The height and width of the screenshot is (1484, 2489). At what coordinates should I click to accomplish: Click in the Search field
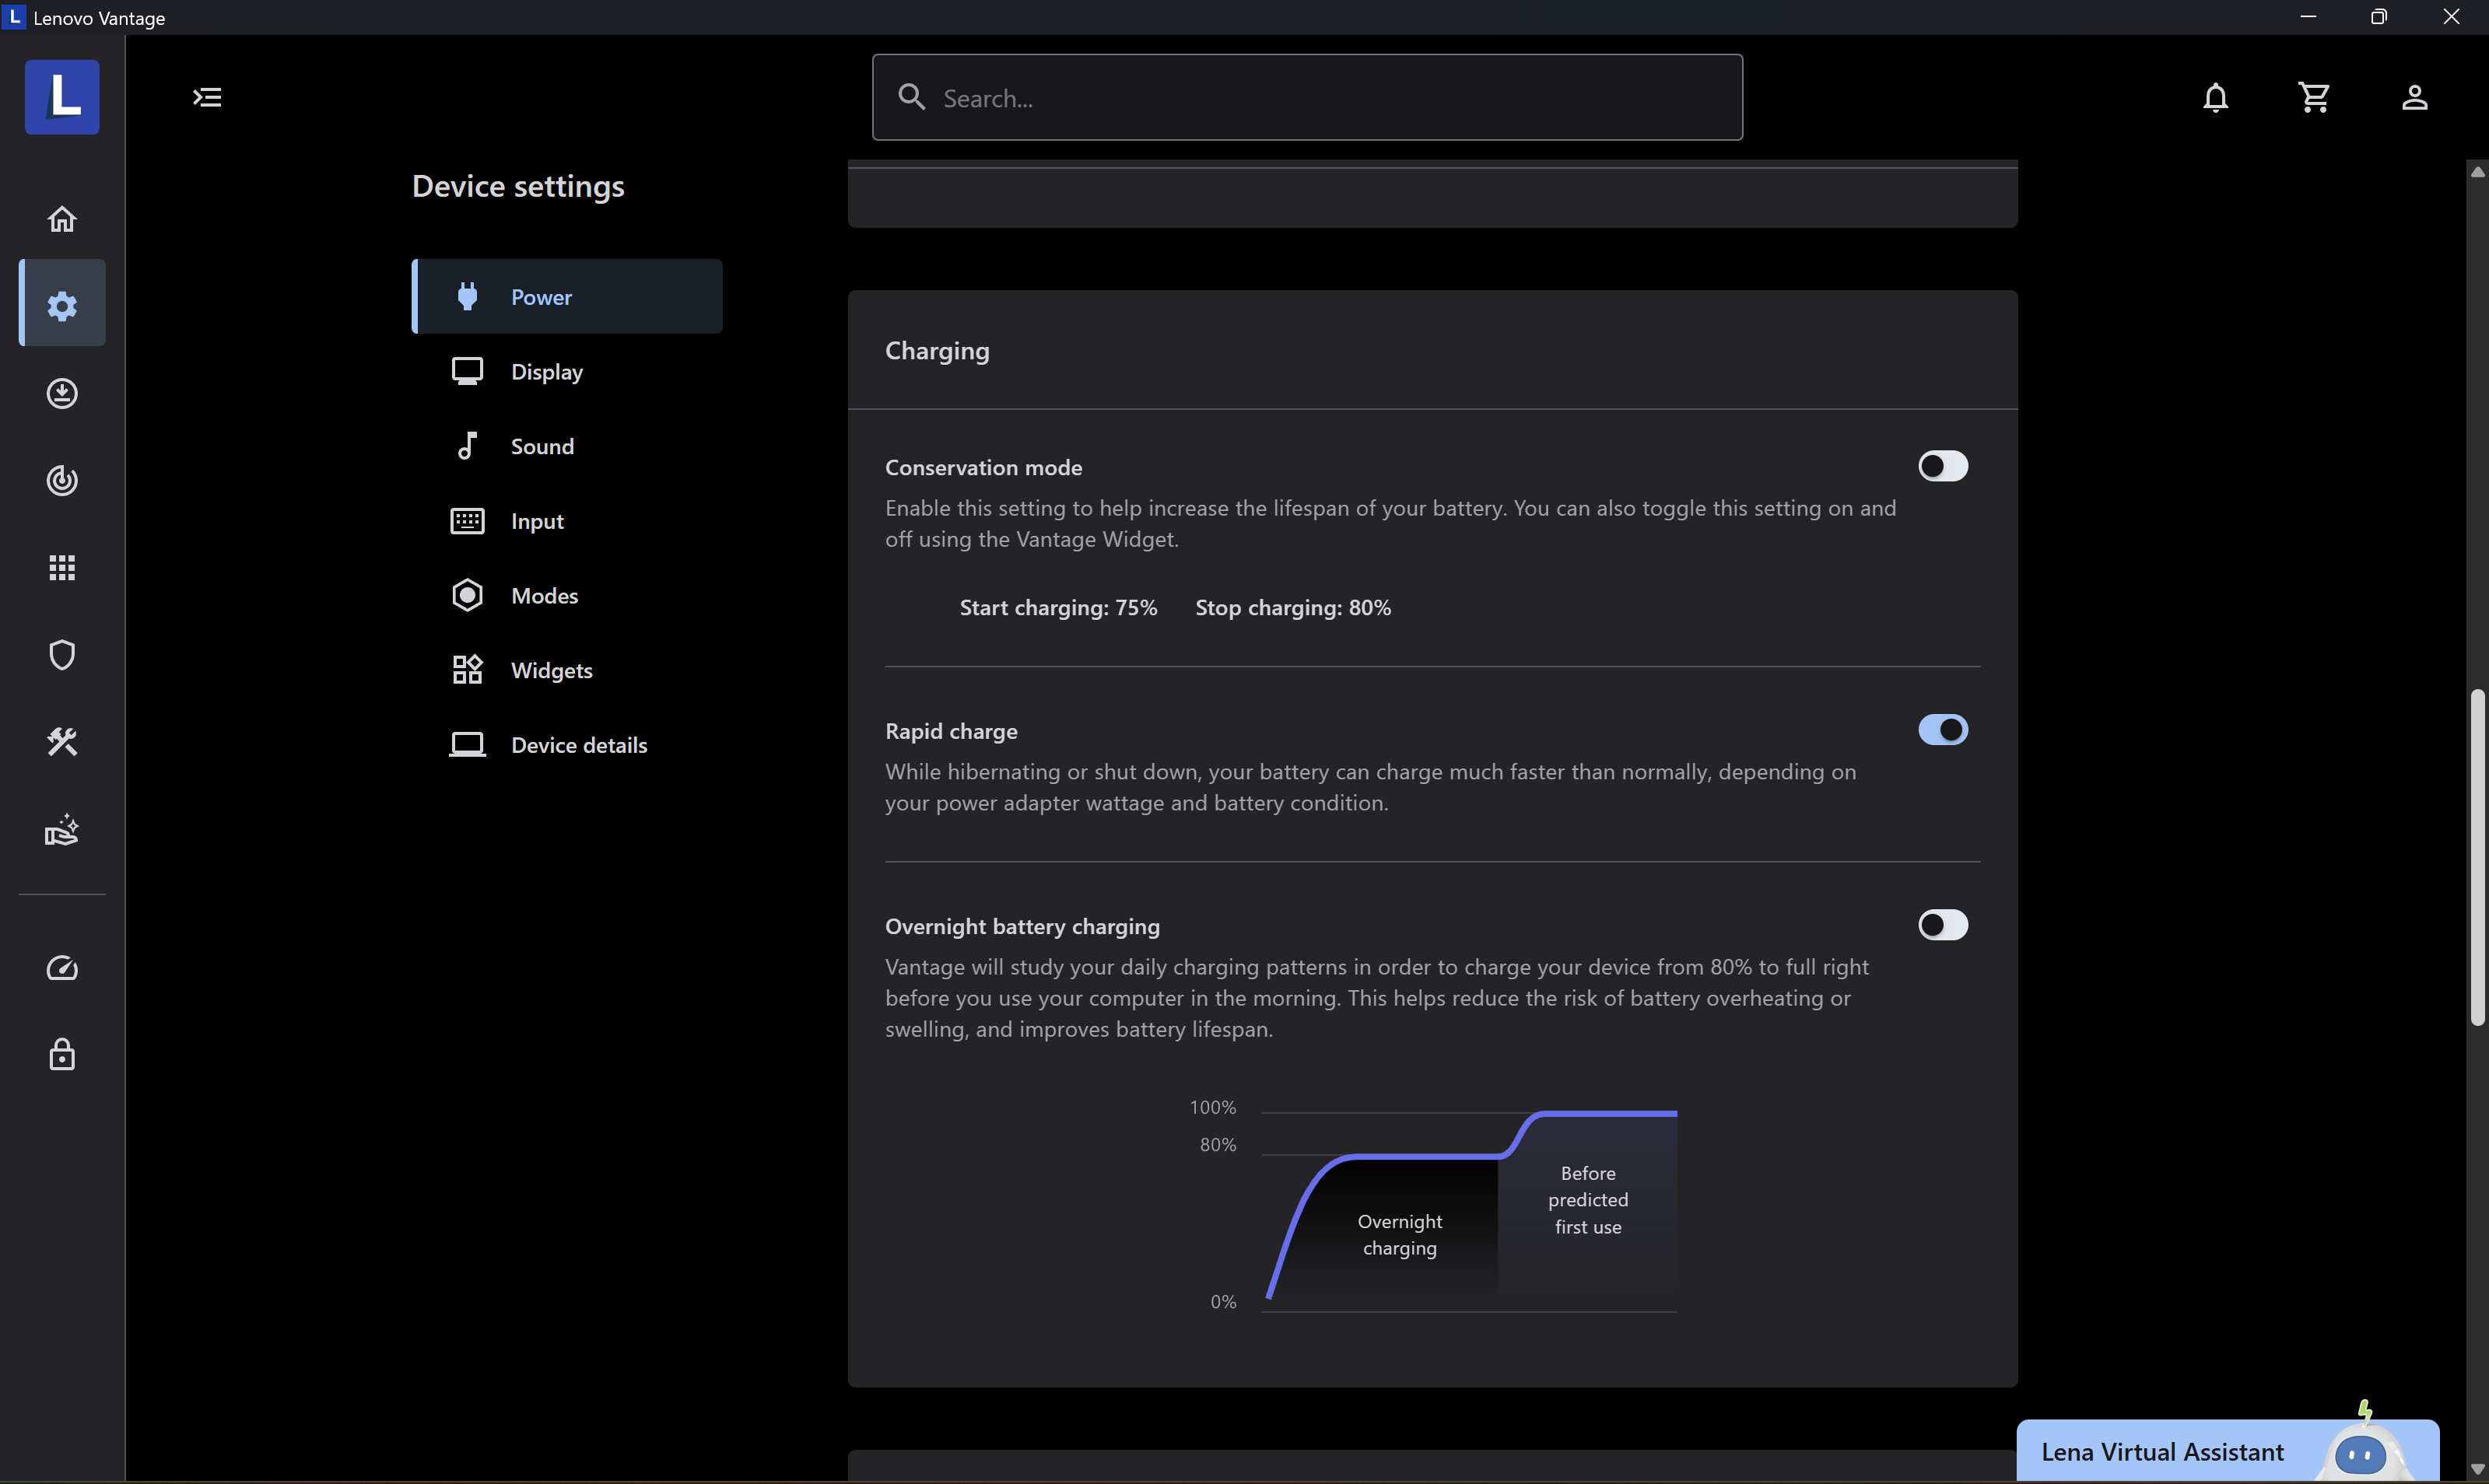pyautogui.click(x=1306, y=98)
